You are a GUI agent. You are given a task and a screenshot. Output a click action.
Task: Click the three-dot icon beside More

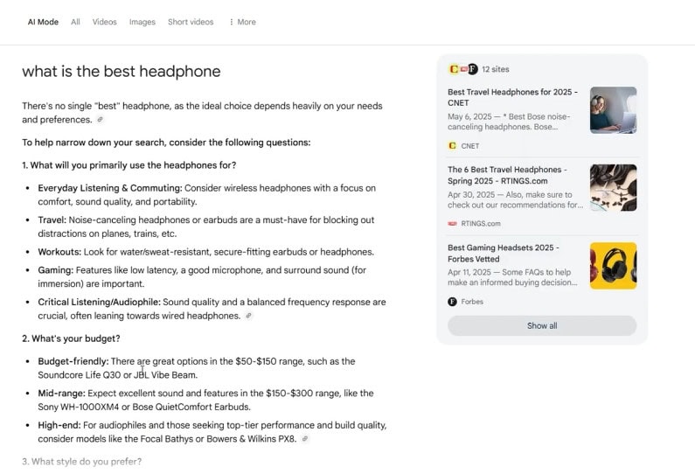(231, 23)
